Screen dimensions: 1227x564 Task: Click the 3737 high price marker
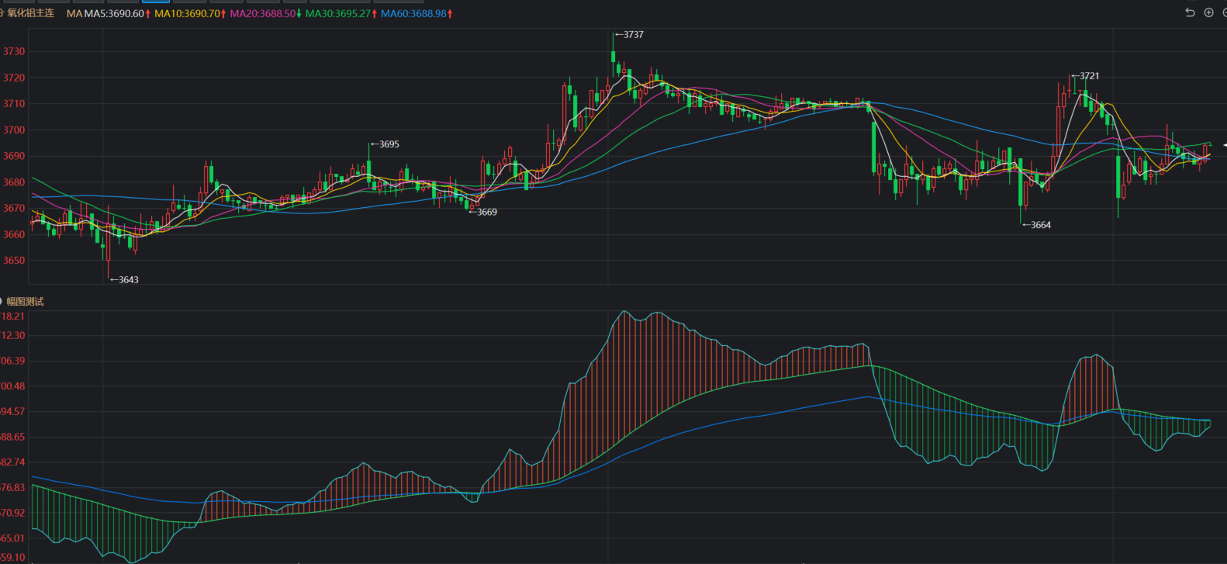point(629,35)
